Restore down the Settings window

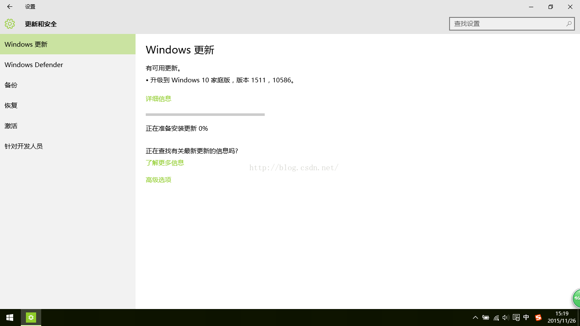(x=551, y=7)
